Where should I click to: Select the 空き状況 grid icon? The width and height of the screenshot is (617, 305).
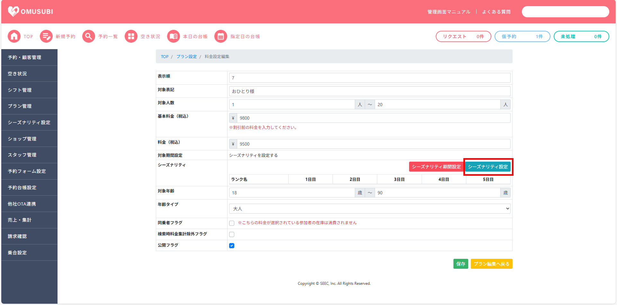coord(131,37)
